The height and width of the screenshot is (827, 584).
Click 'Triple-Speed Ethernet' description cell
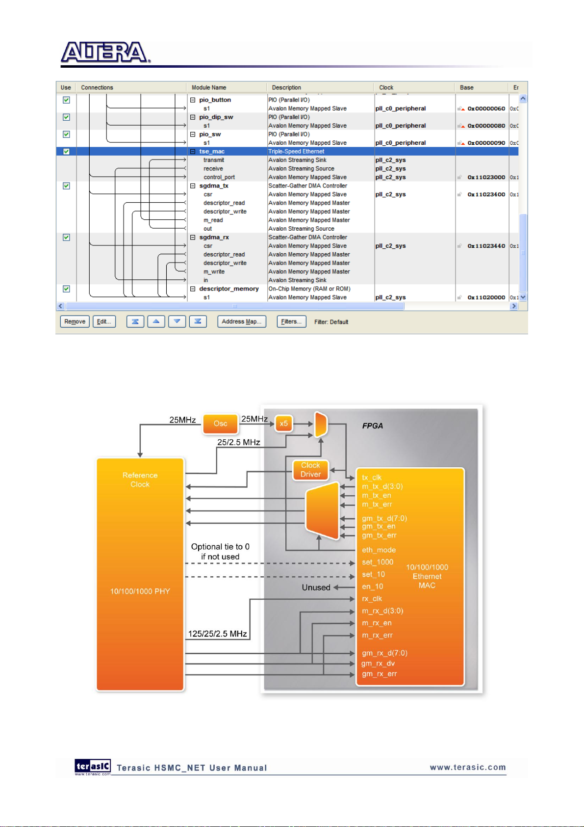click(x=296, y=152)
